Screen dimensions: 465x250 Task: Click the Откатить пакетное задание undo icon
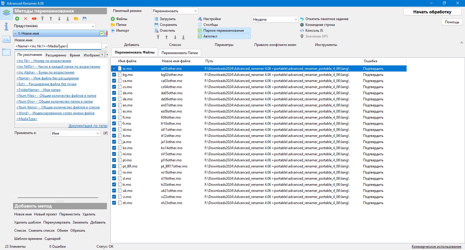(x=302, y=19)
